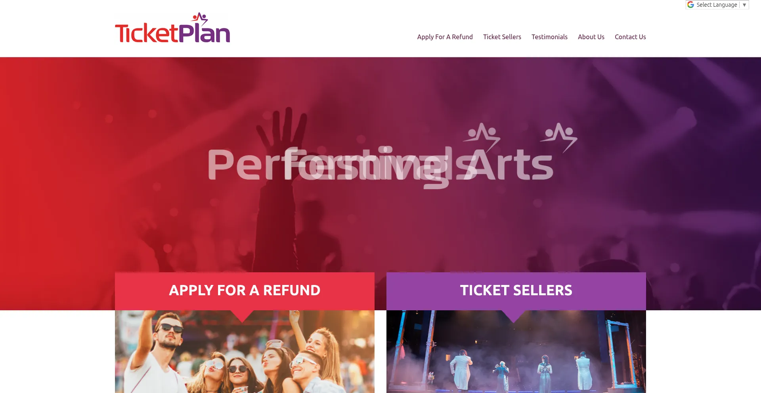Click the red pointer below the refund banner
This screenshot has width=761, height=393.
[x=242, y=316]
